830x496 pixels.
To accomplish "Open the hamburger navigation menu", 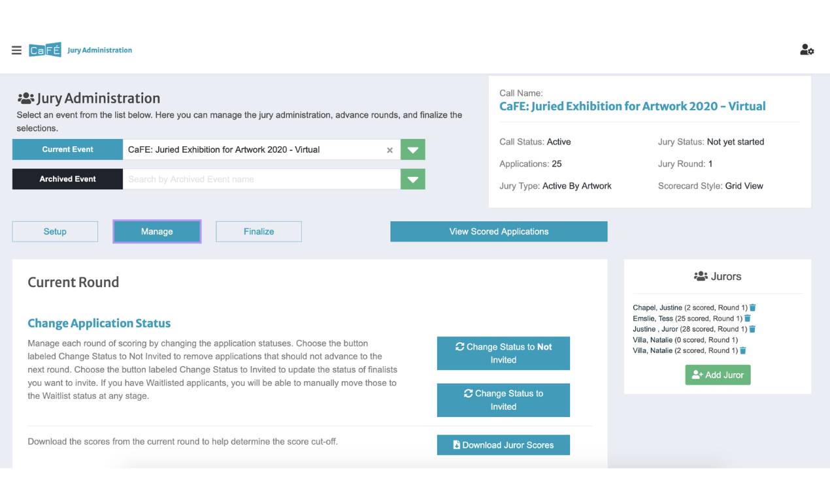I will pyautogui.click(x=16, y=50).
